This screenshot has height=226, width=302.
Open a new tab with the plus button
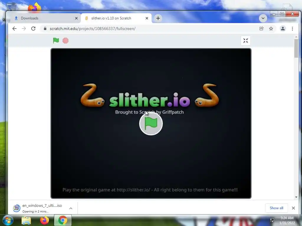(158, 18)
